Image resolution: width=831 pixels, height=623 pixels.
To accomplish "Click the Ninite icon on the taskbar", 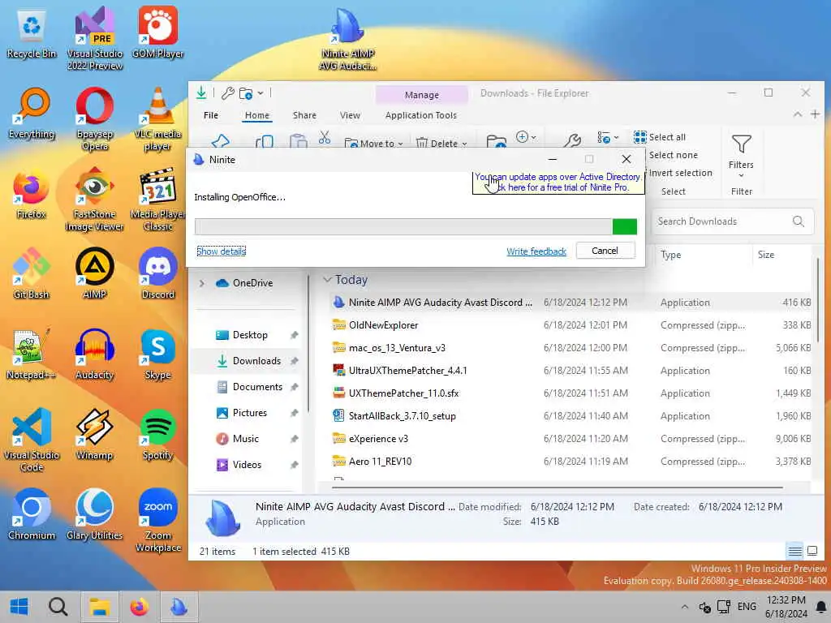I will [179, 607].
